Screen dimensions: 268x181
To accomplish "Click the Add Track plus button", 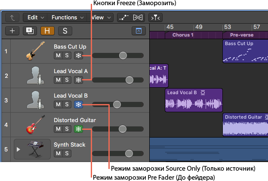I will click(12, 31).
